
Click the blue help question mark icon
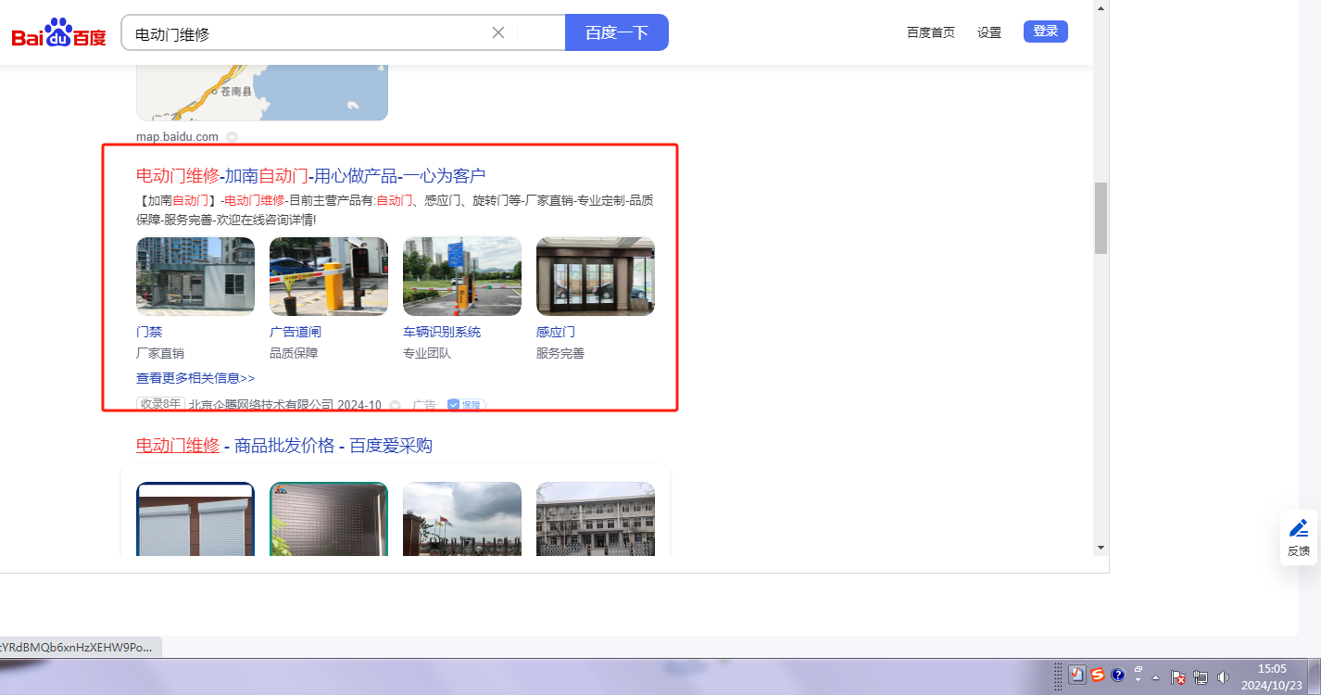click(x=1117, y=676)
